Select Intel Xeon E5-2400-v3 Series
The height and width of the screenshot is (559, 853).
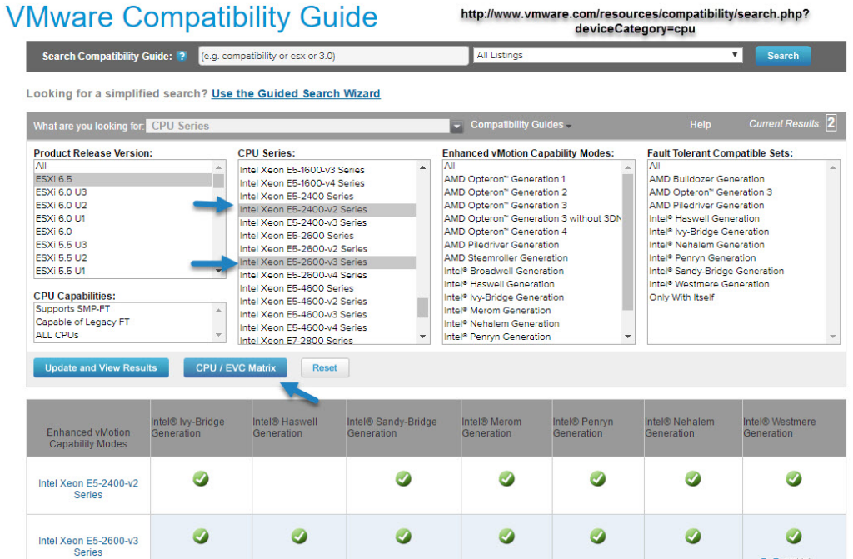[x=327, y=222]
